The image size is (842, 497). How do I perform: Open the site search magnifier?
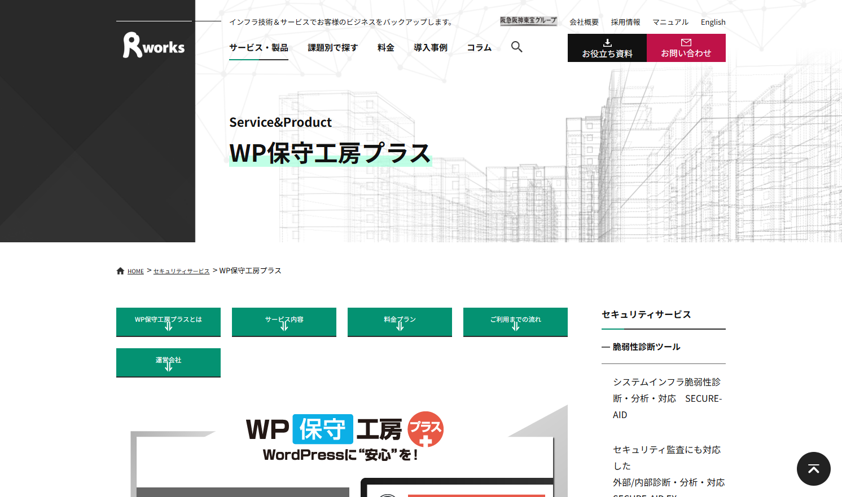point(516,47)
